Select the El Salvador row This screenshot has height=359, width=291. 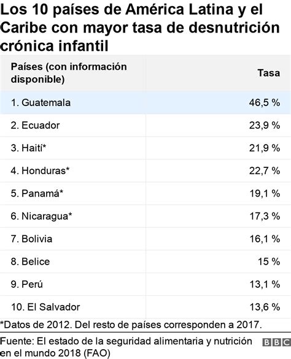click(145, 307)
